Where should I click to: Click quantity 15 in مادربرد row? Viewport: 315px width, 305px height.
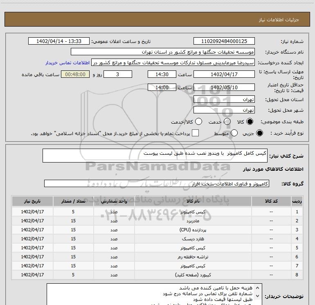pyautogui.click(x=73, y=221)
